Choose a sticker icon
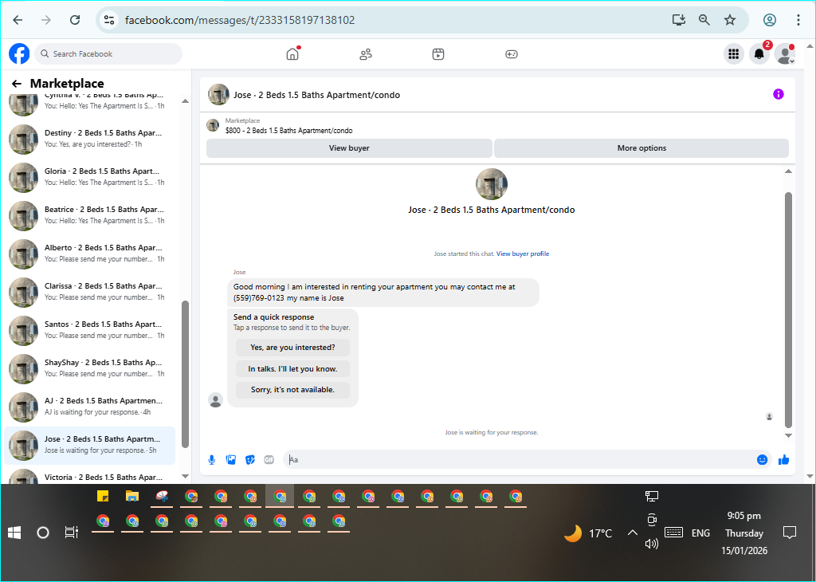 tap(250, 460)
